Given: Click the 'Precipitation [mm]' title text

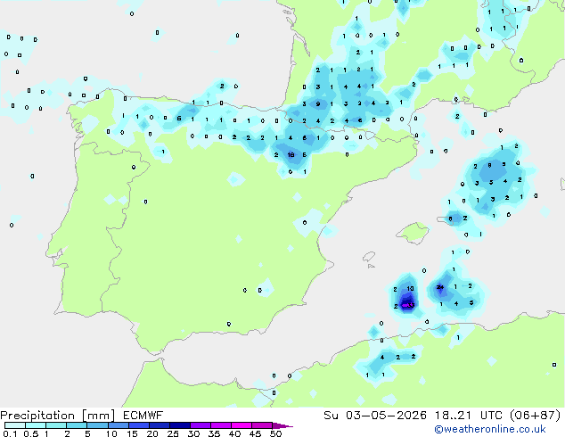Looking at the screenshot, I should pos(58,416).
